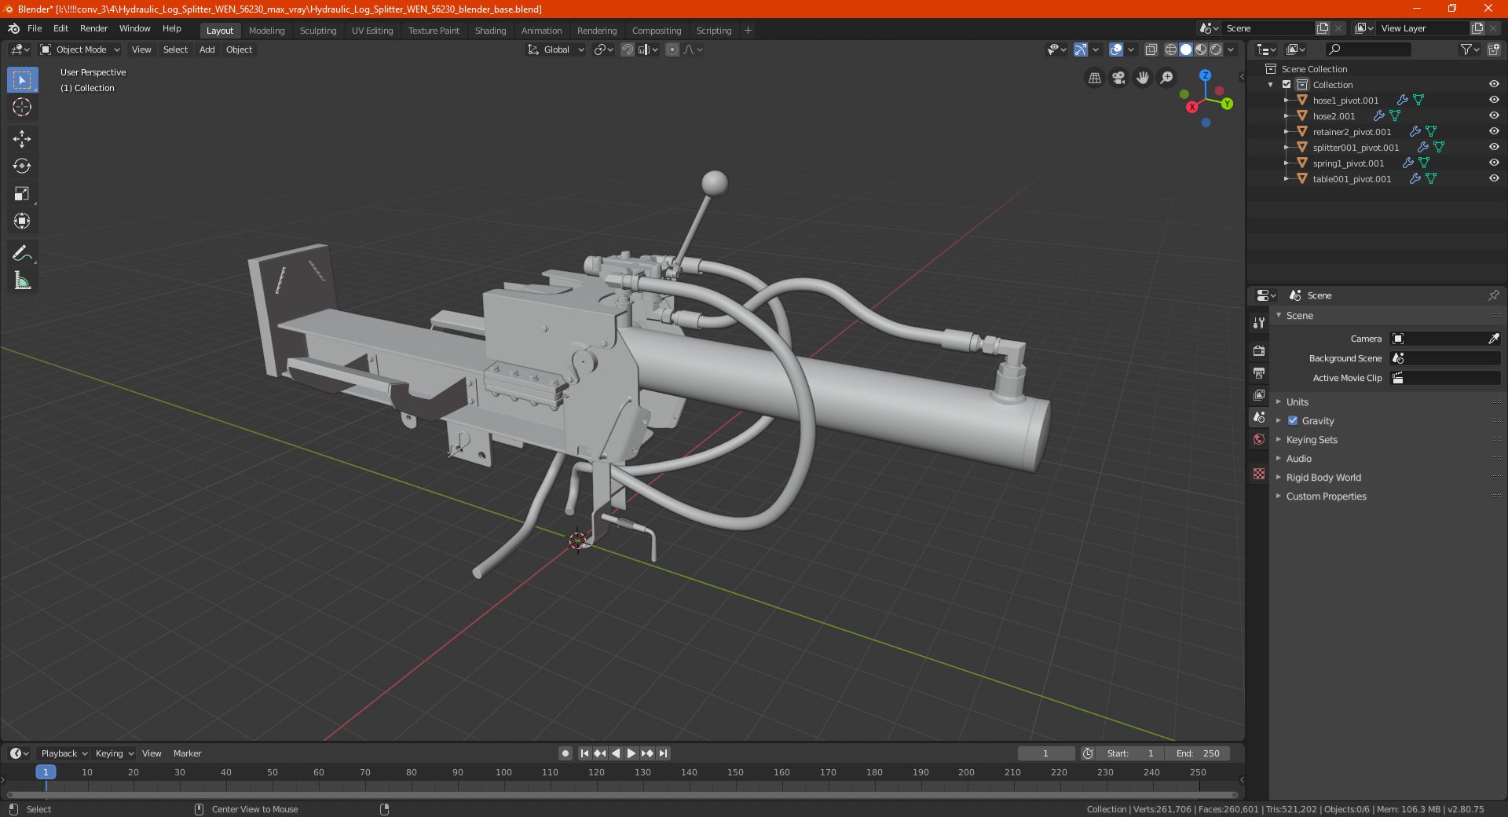The width and height of the screenshot is (1508, 817).
Task: Hide hose1_pivot.001 with eye icon
Action: coord(1494,100)
